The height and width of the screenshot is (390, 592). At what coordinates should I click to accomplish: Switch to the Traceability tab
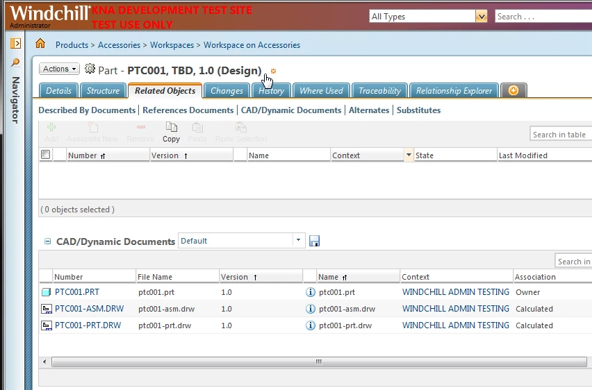click(x=380, y=90)
